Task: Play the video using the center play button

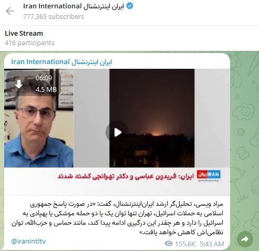Action: pos(117,132)
